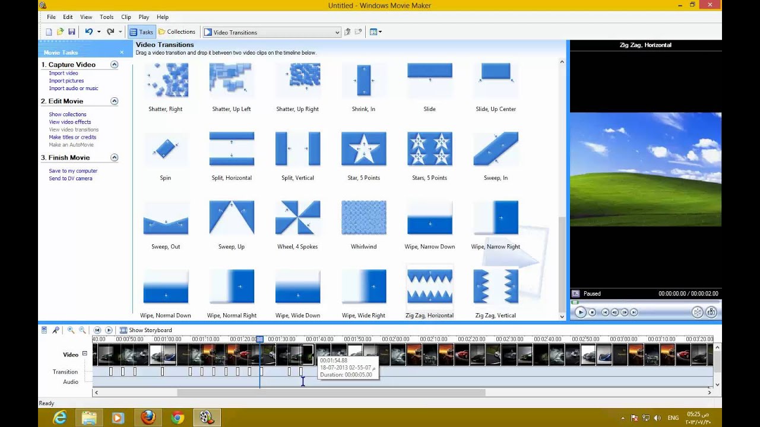Open the Undo history dropdown arrow

[99, 32]
